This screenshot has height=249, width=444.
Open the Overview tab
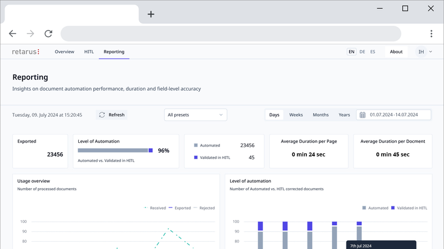coord(64,52)
